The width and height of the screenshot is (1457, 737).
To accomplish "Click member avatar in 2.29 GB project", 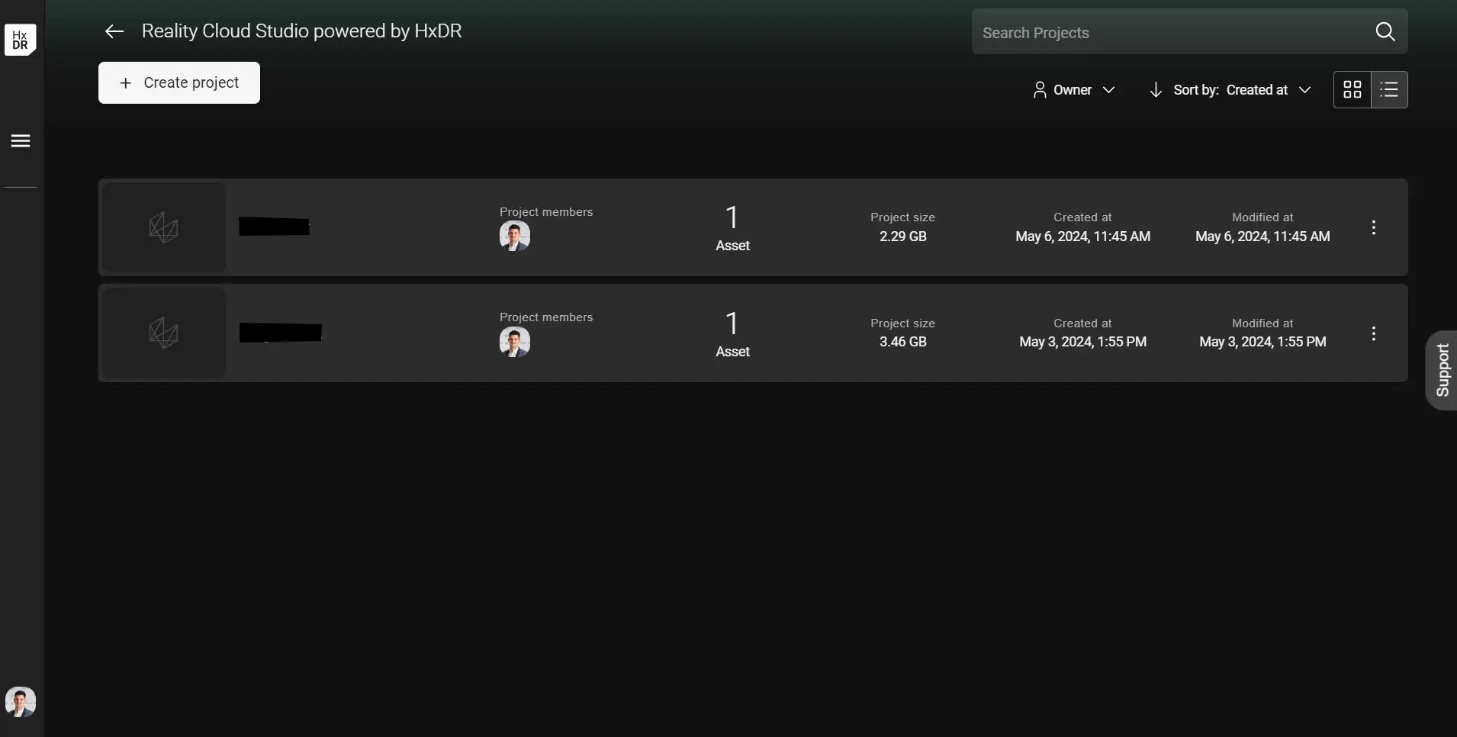I will 515,237.
